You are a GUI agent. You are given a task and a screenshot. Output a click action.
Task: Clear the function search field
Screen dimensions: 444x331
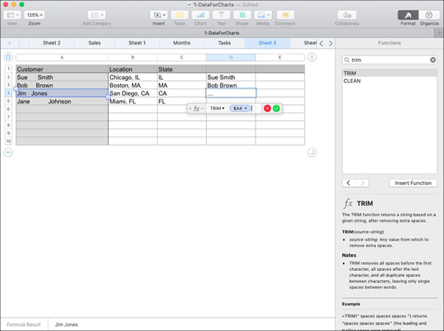coord(432,60)
